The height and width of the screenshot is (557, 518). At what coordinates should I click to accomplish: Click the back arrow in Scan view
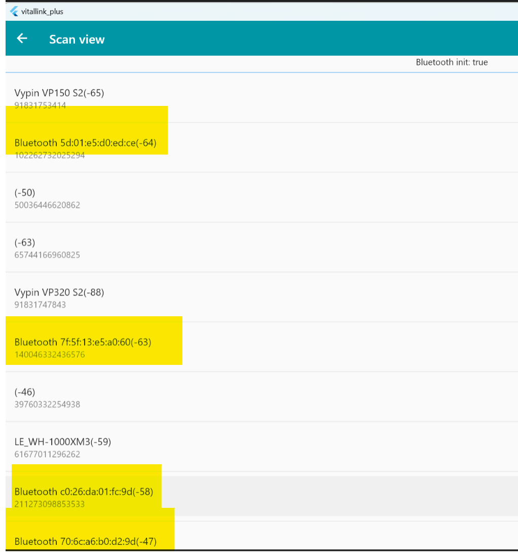point(22,39)
